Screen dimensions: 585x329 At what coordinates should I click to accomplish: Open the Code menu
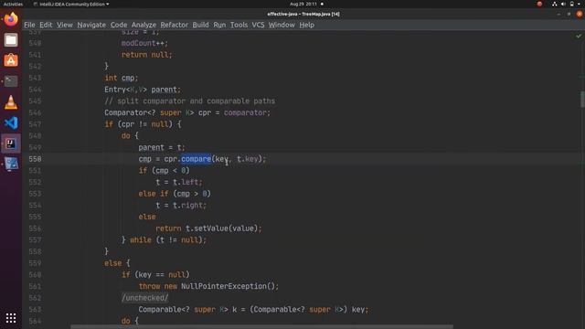coord(119,25)
